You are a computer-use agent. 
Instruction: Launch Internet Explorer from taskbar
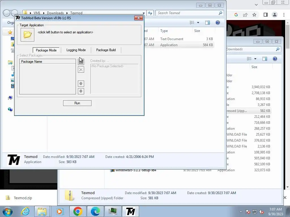tap(25, 211)
